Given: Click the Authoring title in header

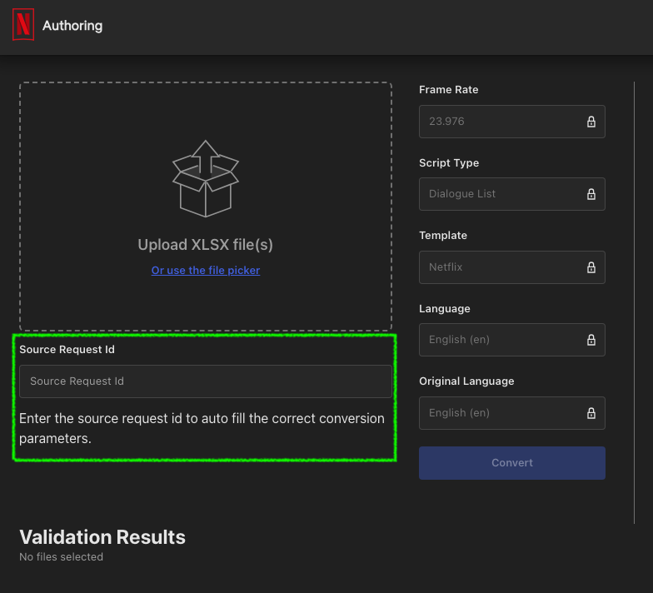Looking at the screenshot, I should 72,26.
